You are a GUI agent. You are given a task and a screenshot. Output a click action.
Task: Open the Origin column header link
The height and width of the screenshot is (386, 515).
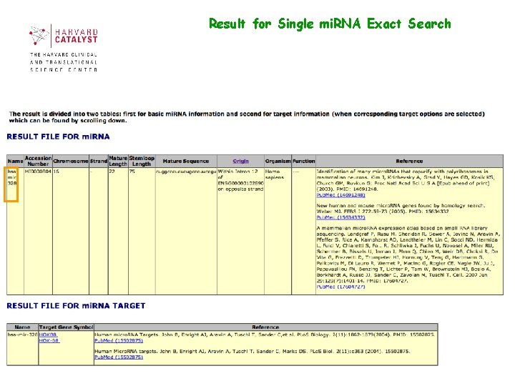tap(241, 161)
